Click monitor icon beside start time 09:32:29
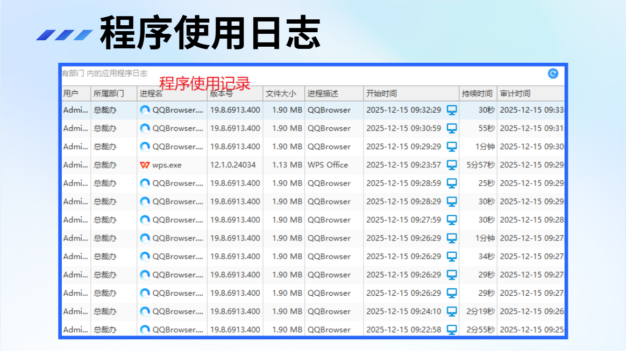 (x=452, y=111)
